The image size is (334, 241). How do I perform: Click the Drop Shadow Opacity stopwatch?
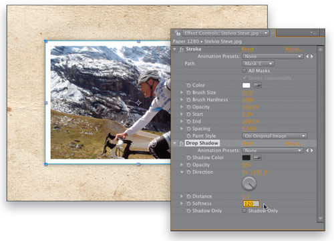[188, 165]
